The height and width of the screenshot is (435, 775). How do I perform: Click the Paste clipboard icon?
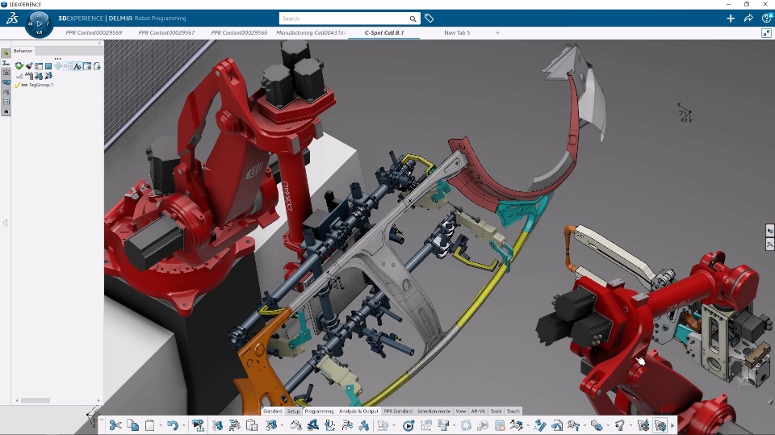(x=150, y=425)
